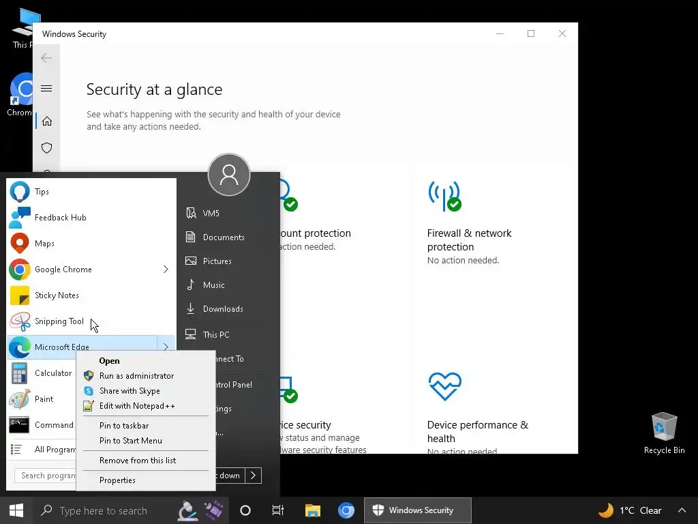The image size is (698, 524).
Task: Open the weather widget showing 1°C Clear
Action: [x=629, y=510]
